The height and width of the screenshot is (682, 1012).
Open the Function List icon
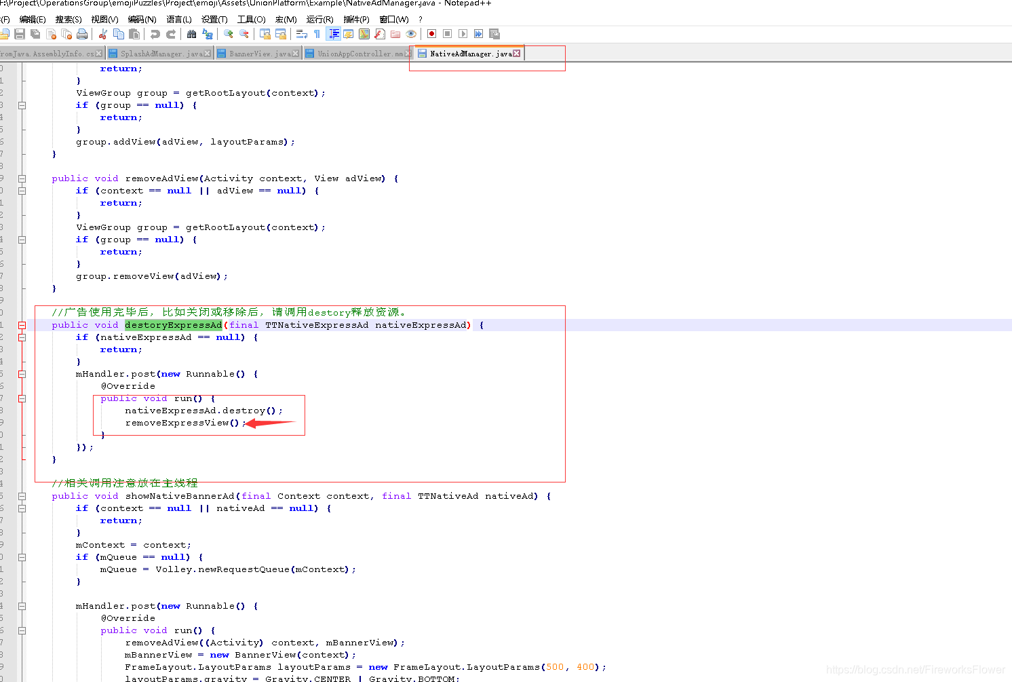click(380, 34)
